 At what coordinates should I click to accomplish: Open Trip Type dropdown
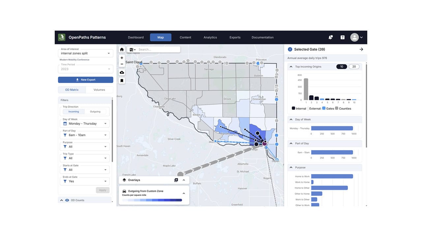tap(85, 158)
